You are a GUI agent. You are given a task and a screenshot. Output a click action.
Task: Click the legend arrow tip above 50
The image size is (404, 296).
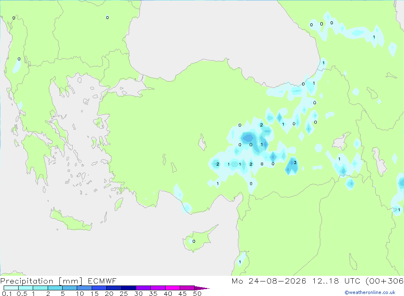pyautogui.click(x=202, y=288)
